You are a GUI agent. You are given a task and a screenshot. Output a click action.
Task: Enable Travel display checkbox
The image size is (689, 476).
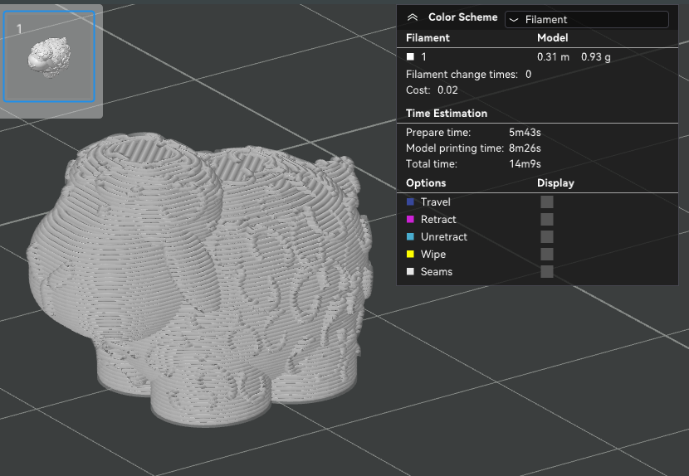point(546,202)
